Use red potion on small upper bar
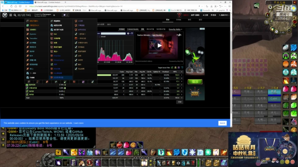This screenshot has height=167, width=298. [120, 145]
